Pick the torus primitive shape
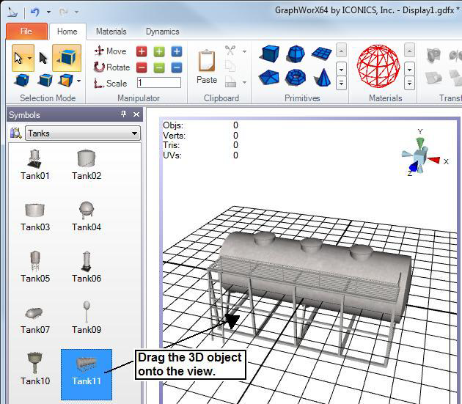 [x=296, y=78]
